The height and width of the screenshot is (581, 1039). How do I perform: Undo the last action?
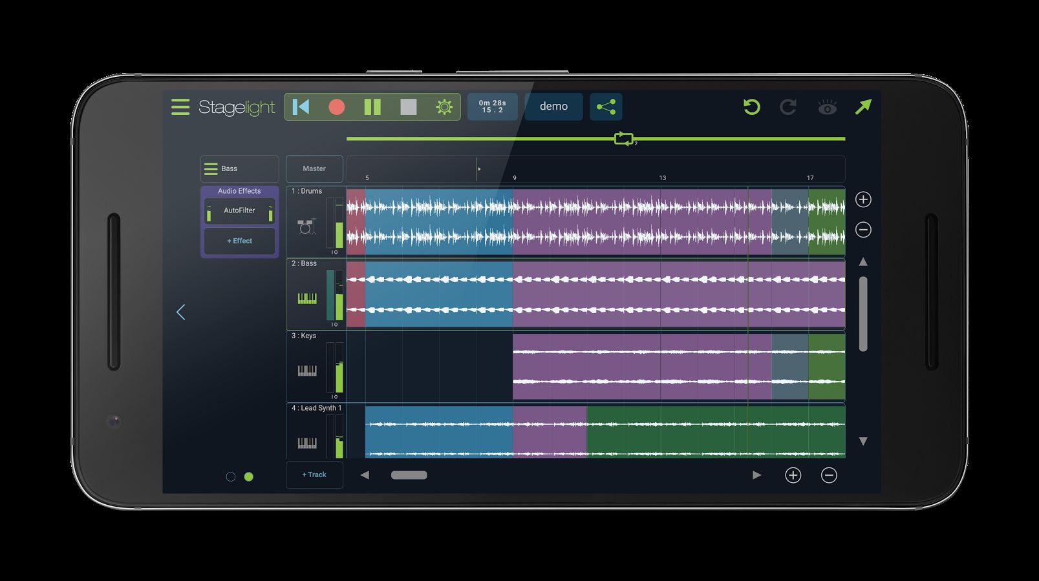pyautogui.click(x=751, y=107)
